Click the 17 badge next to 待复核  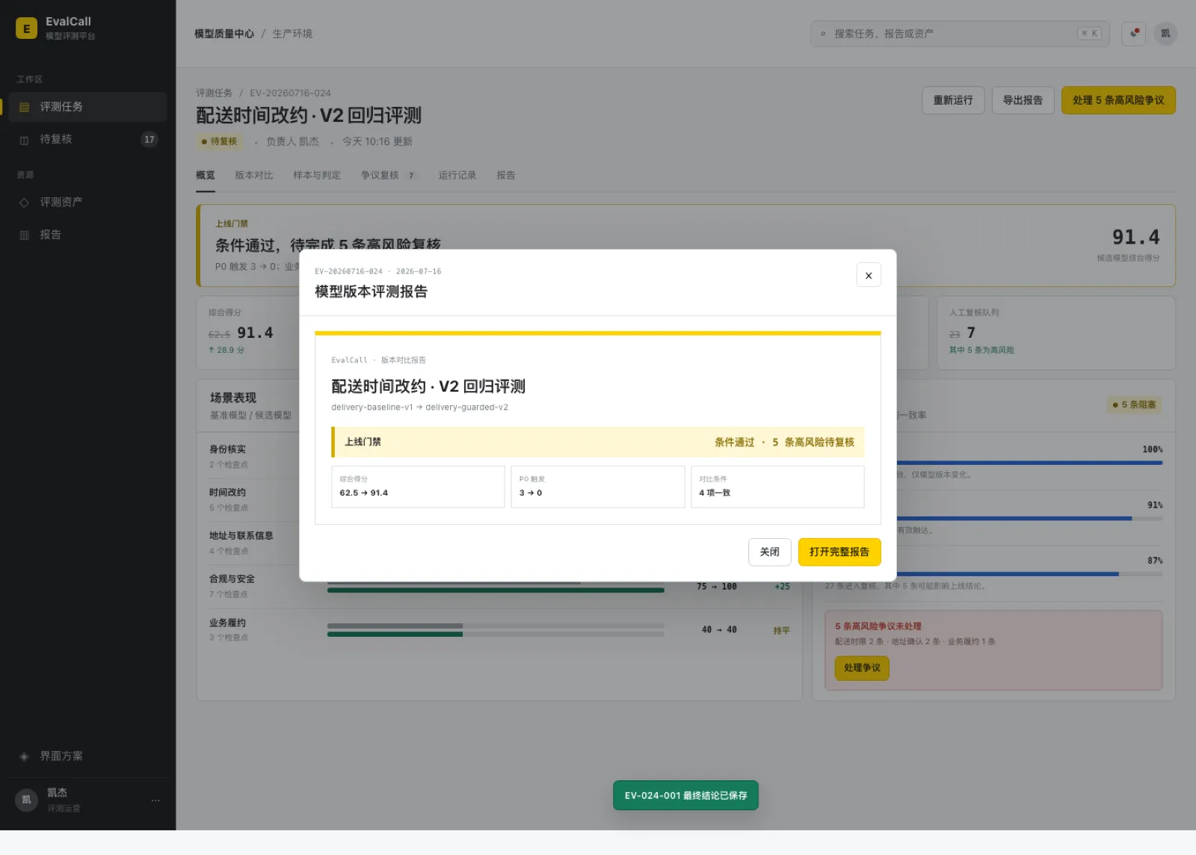tap(149, 140)
